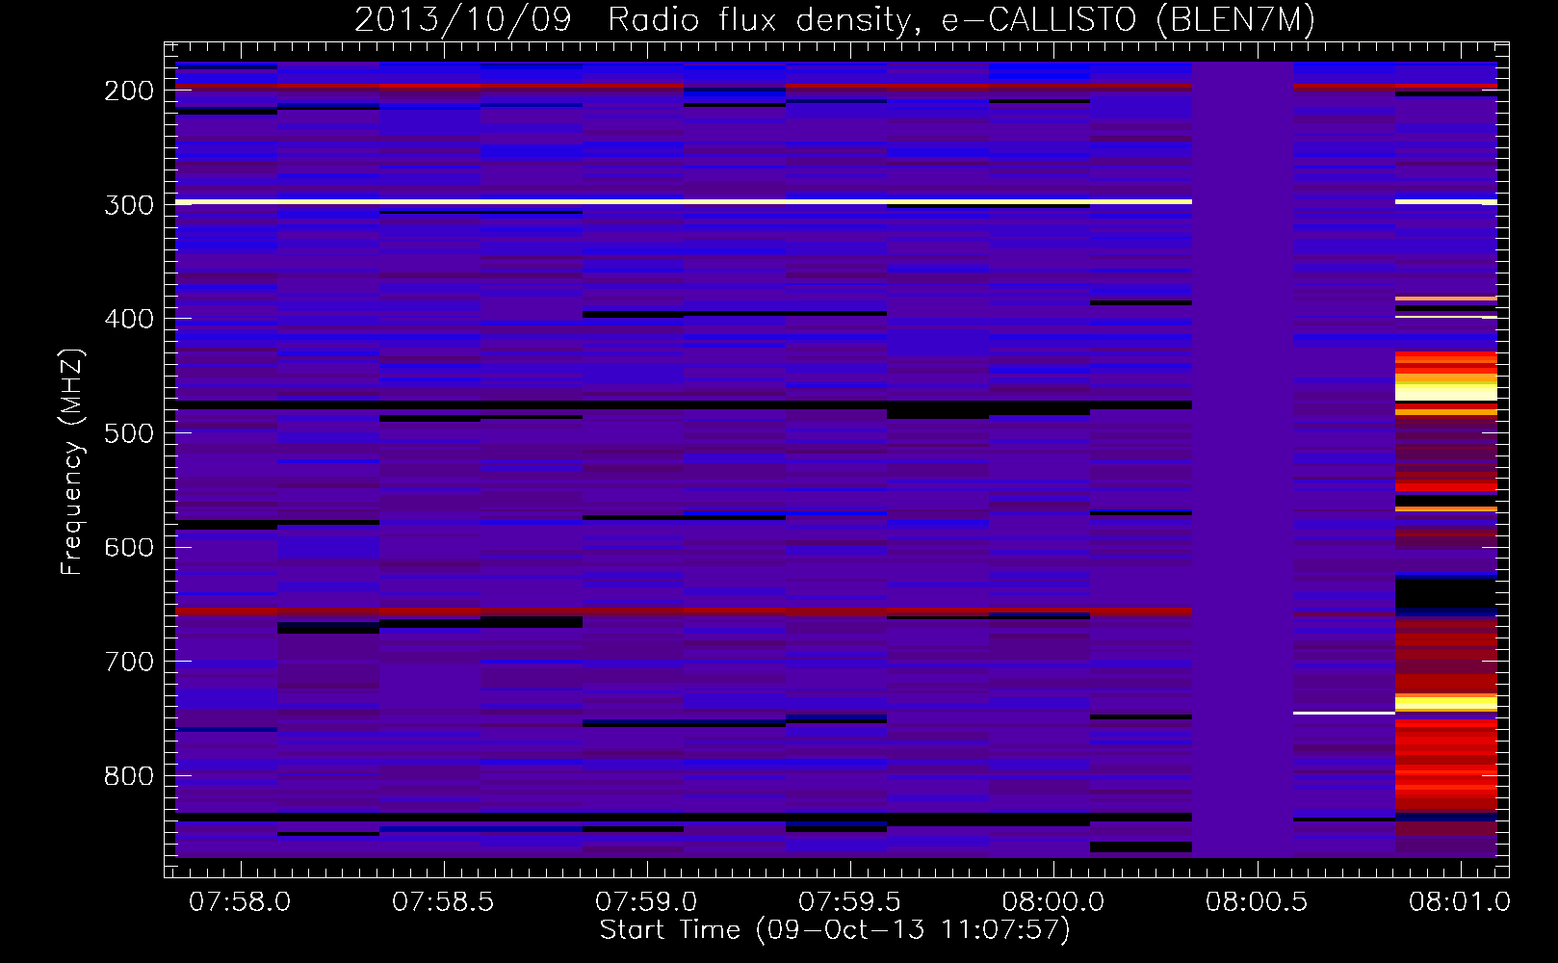
Task: Select the 200 frequency tick label
Action: (x=129, y=91)
